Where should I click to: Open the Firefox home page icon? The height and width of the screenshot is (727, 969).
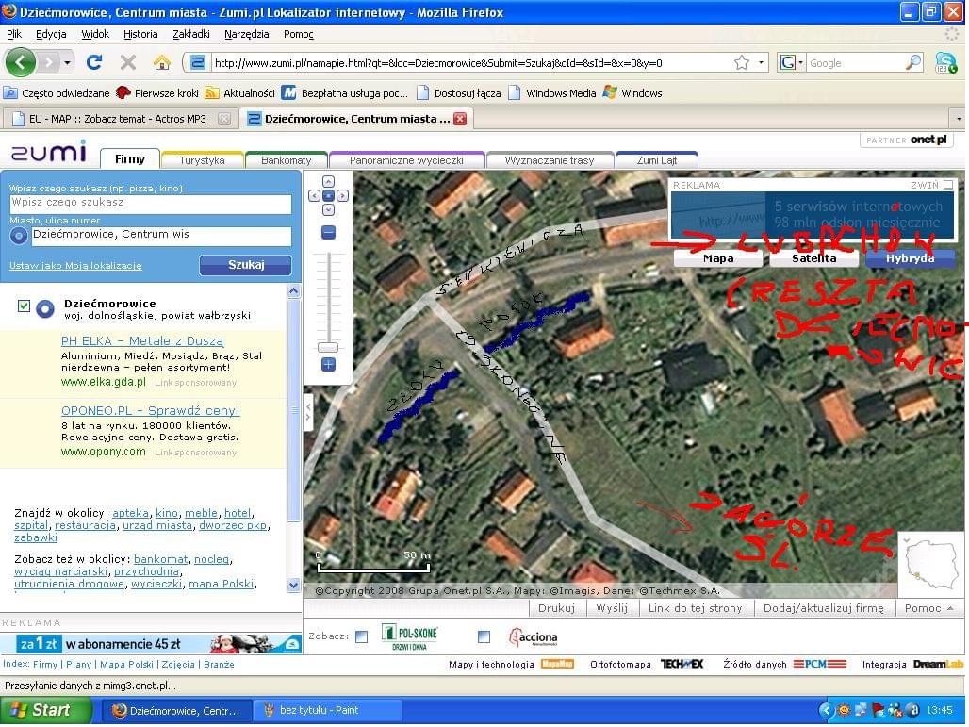(162, 62)
